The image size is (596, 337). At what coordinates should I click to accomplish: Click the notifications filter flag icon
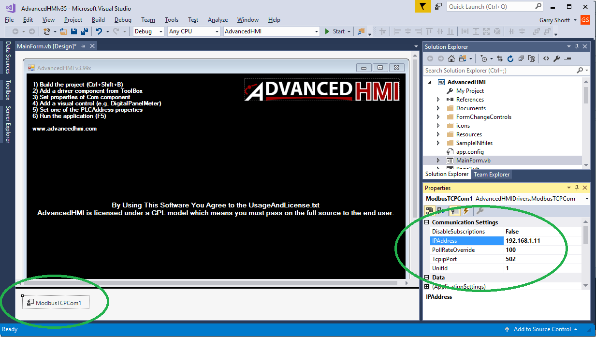coord(422,6)
